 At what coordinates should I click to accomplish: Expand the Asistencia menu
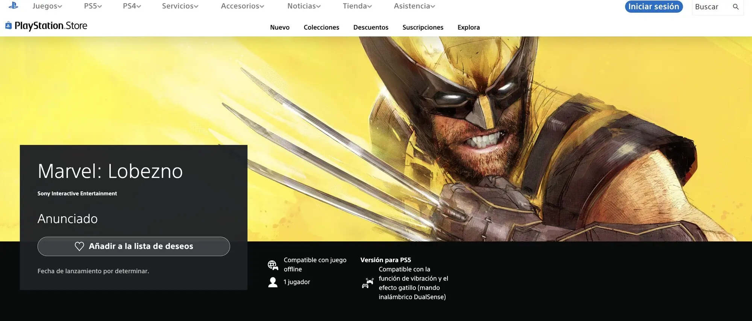click(414, 6)
